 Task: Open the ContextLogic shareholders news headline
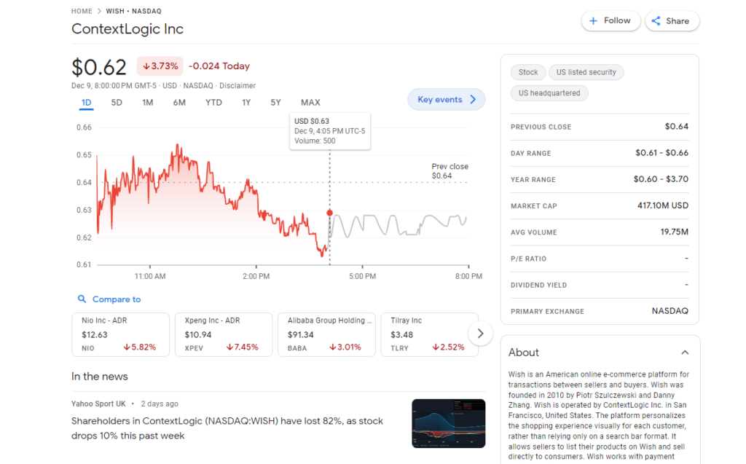pos(227,428)
